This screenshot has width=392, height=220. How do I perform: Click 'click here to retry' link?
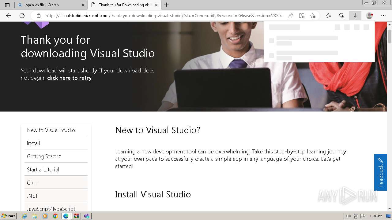(x=69, y=78)
